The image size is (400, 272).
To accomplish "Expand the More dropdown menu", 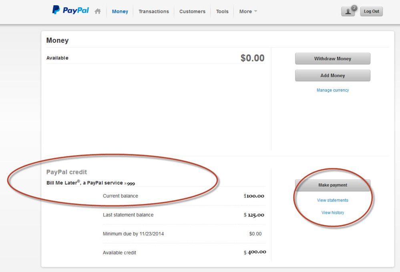I will (248, 12).
